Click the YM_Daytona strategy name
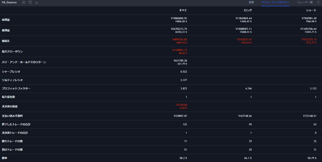This screenshot has width=322, height=162. [9, 2]
